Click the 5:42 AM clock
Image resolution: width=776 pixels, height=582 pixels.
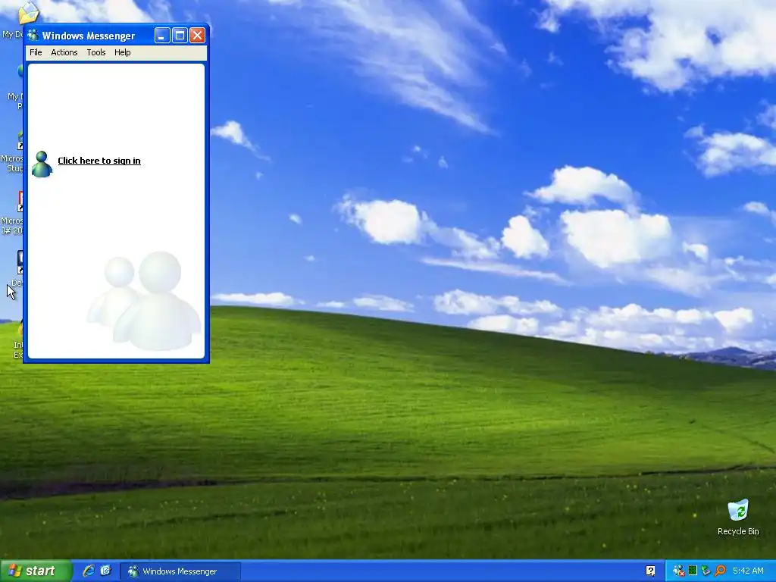click(x=748, y=571)
